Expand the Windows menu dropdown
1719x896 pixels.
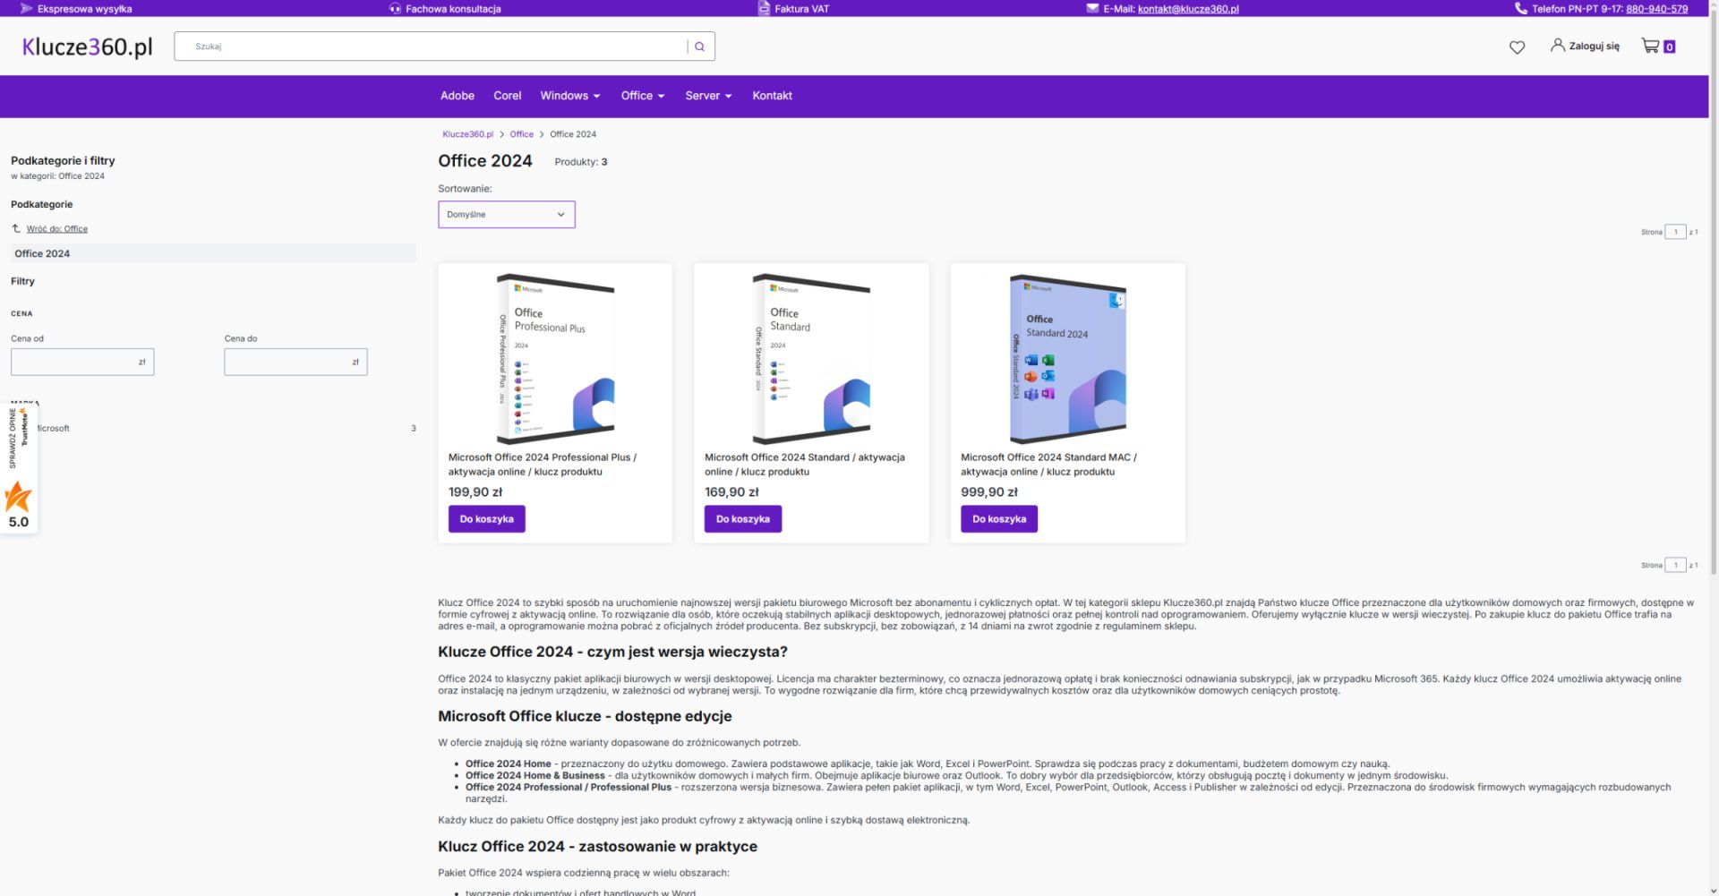click(x=569, y=96)
